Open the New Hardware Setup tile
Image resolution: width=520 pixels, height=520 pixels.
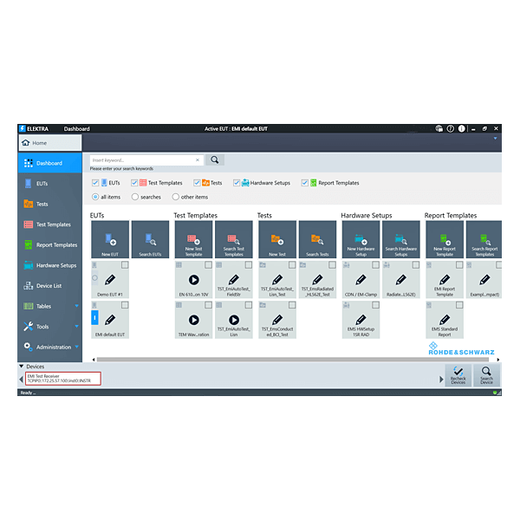360,238
